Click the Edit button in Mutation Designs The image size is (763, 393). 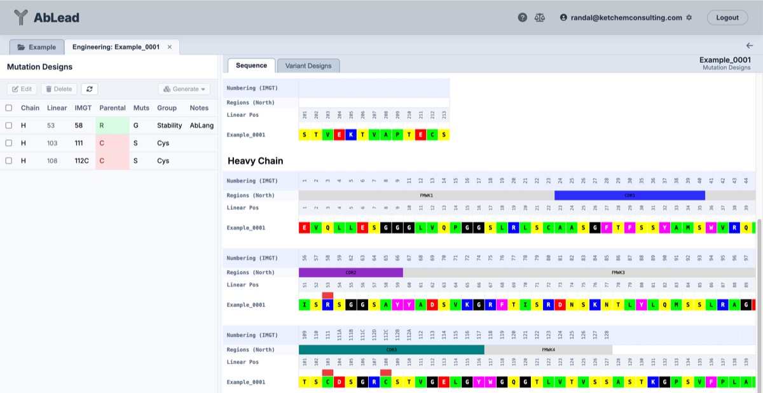(22, 89)
